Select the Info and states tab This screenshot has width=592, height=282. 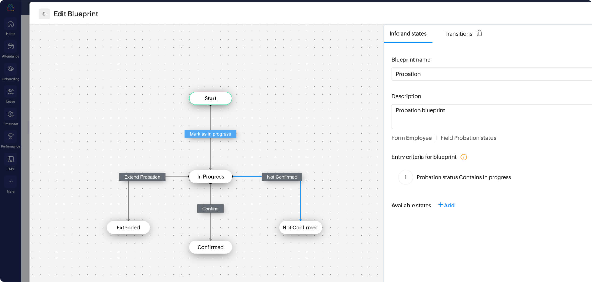408,34
